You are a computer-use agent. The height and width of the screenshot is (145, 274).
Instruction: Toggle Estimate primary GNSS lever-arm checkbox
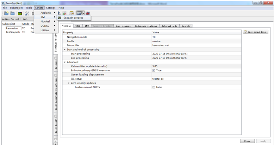tap(154, 70)
